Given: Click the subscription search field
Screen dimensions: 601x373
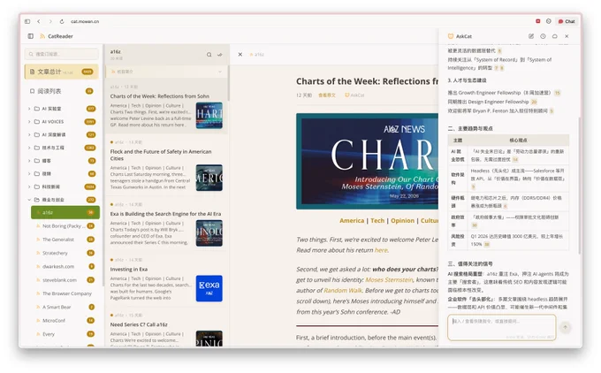Looking at the screenshot, I should coord(62,54).
